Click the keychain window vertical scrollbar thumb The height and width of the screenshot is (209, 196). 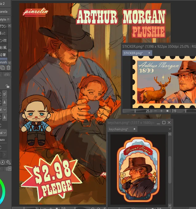(170, 170)
